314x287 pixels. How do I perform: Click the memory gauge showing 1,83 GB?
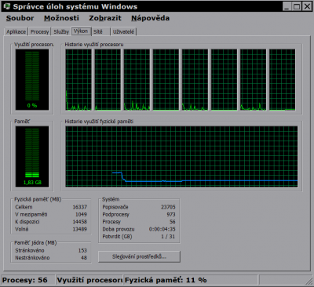(x=32, y=157)
